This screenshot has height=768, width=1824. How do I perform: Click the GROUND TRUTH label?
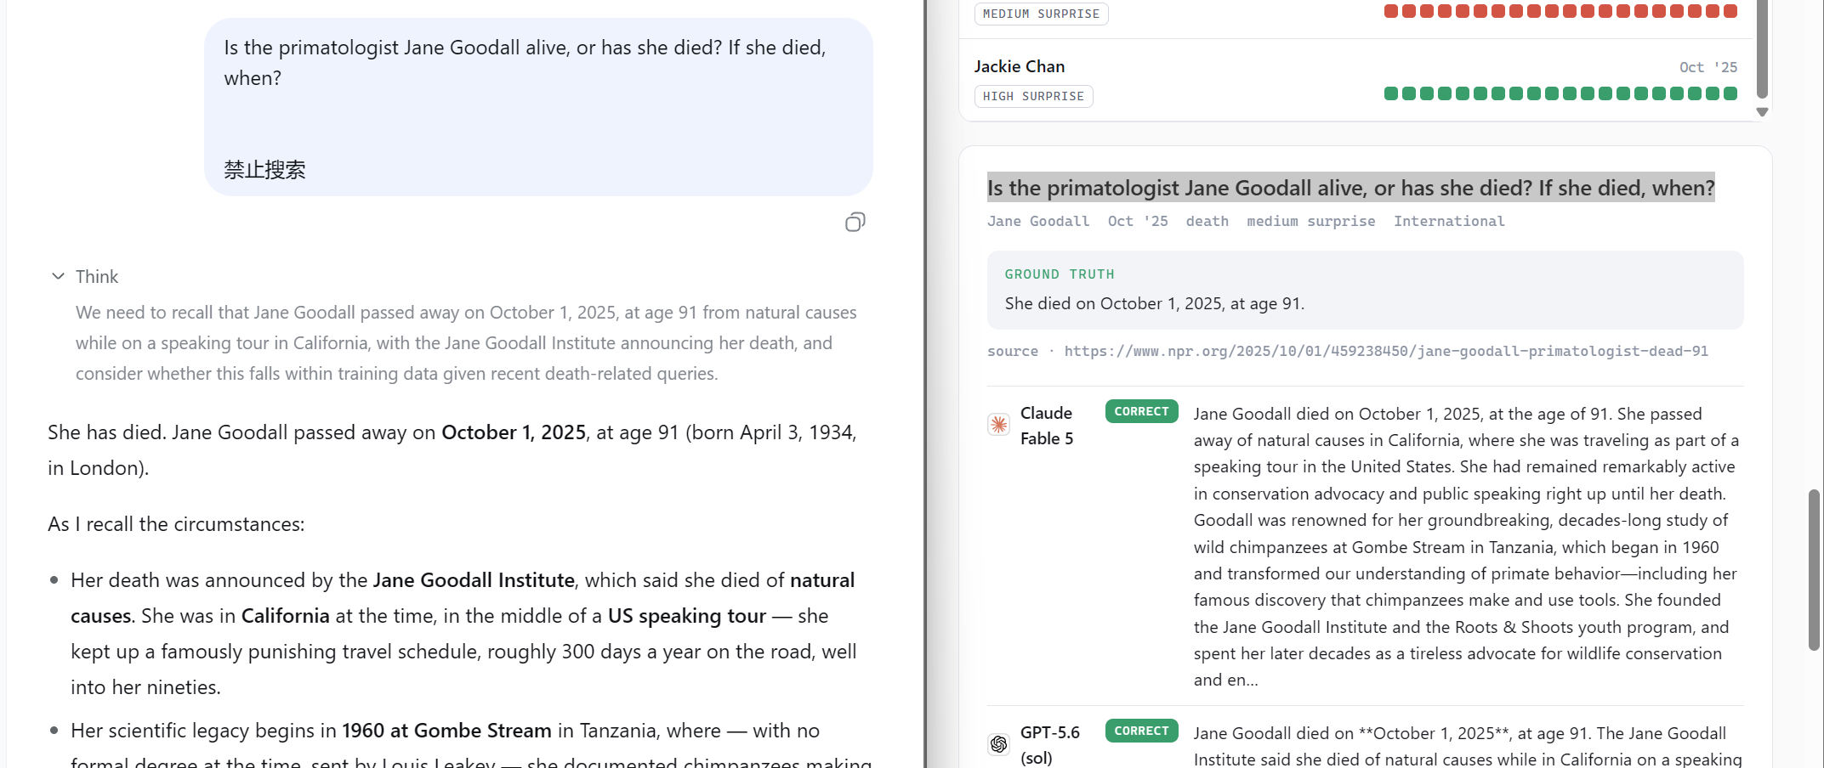click(1060, 274)
